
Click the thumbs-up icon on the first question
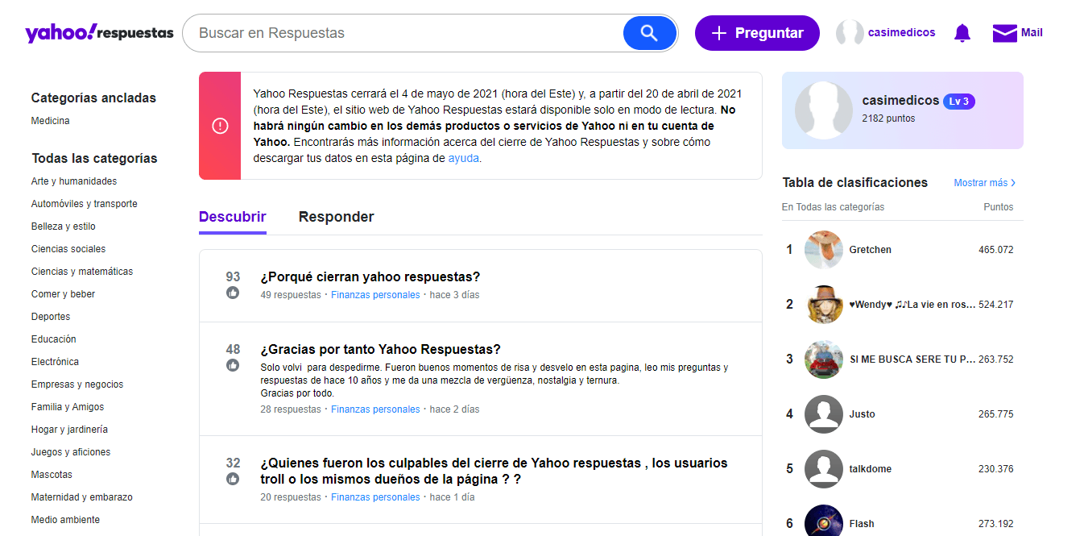click(x=233, y=294)
